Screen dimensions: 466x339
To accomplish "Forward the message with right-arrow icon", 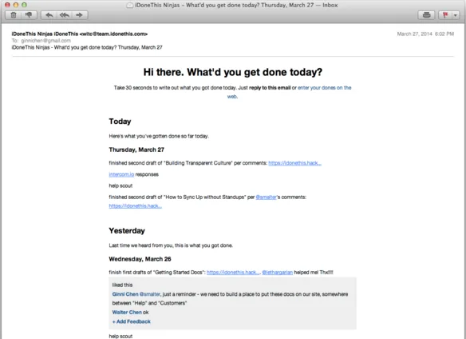I will pyautogui.click(x=80, y=15).
